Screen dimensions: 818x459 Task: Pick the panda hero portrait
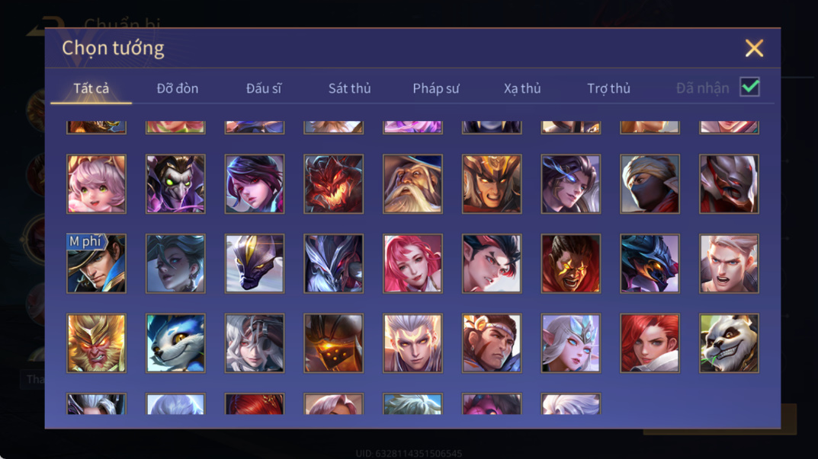pyautogui.click(x=729, y=343)
